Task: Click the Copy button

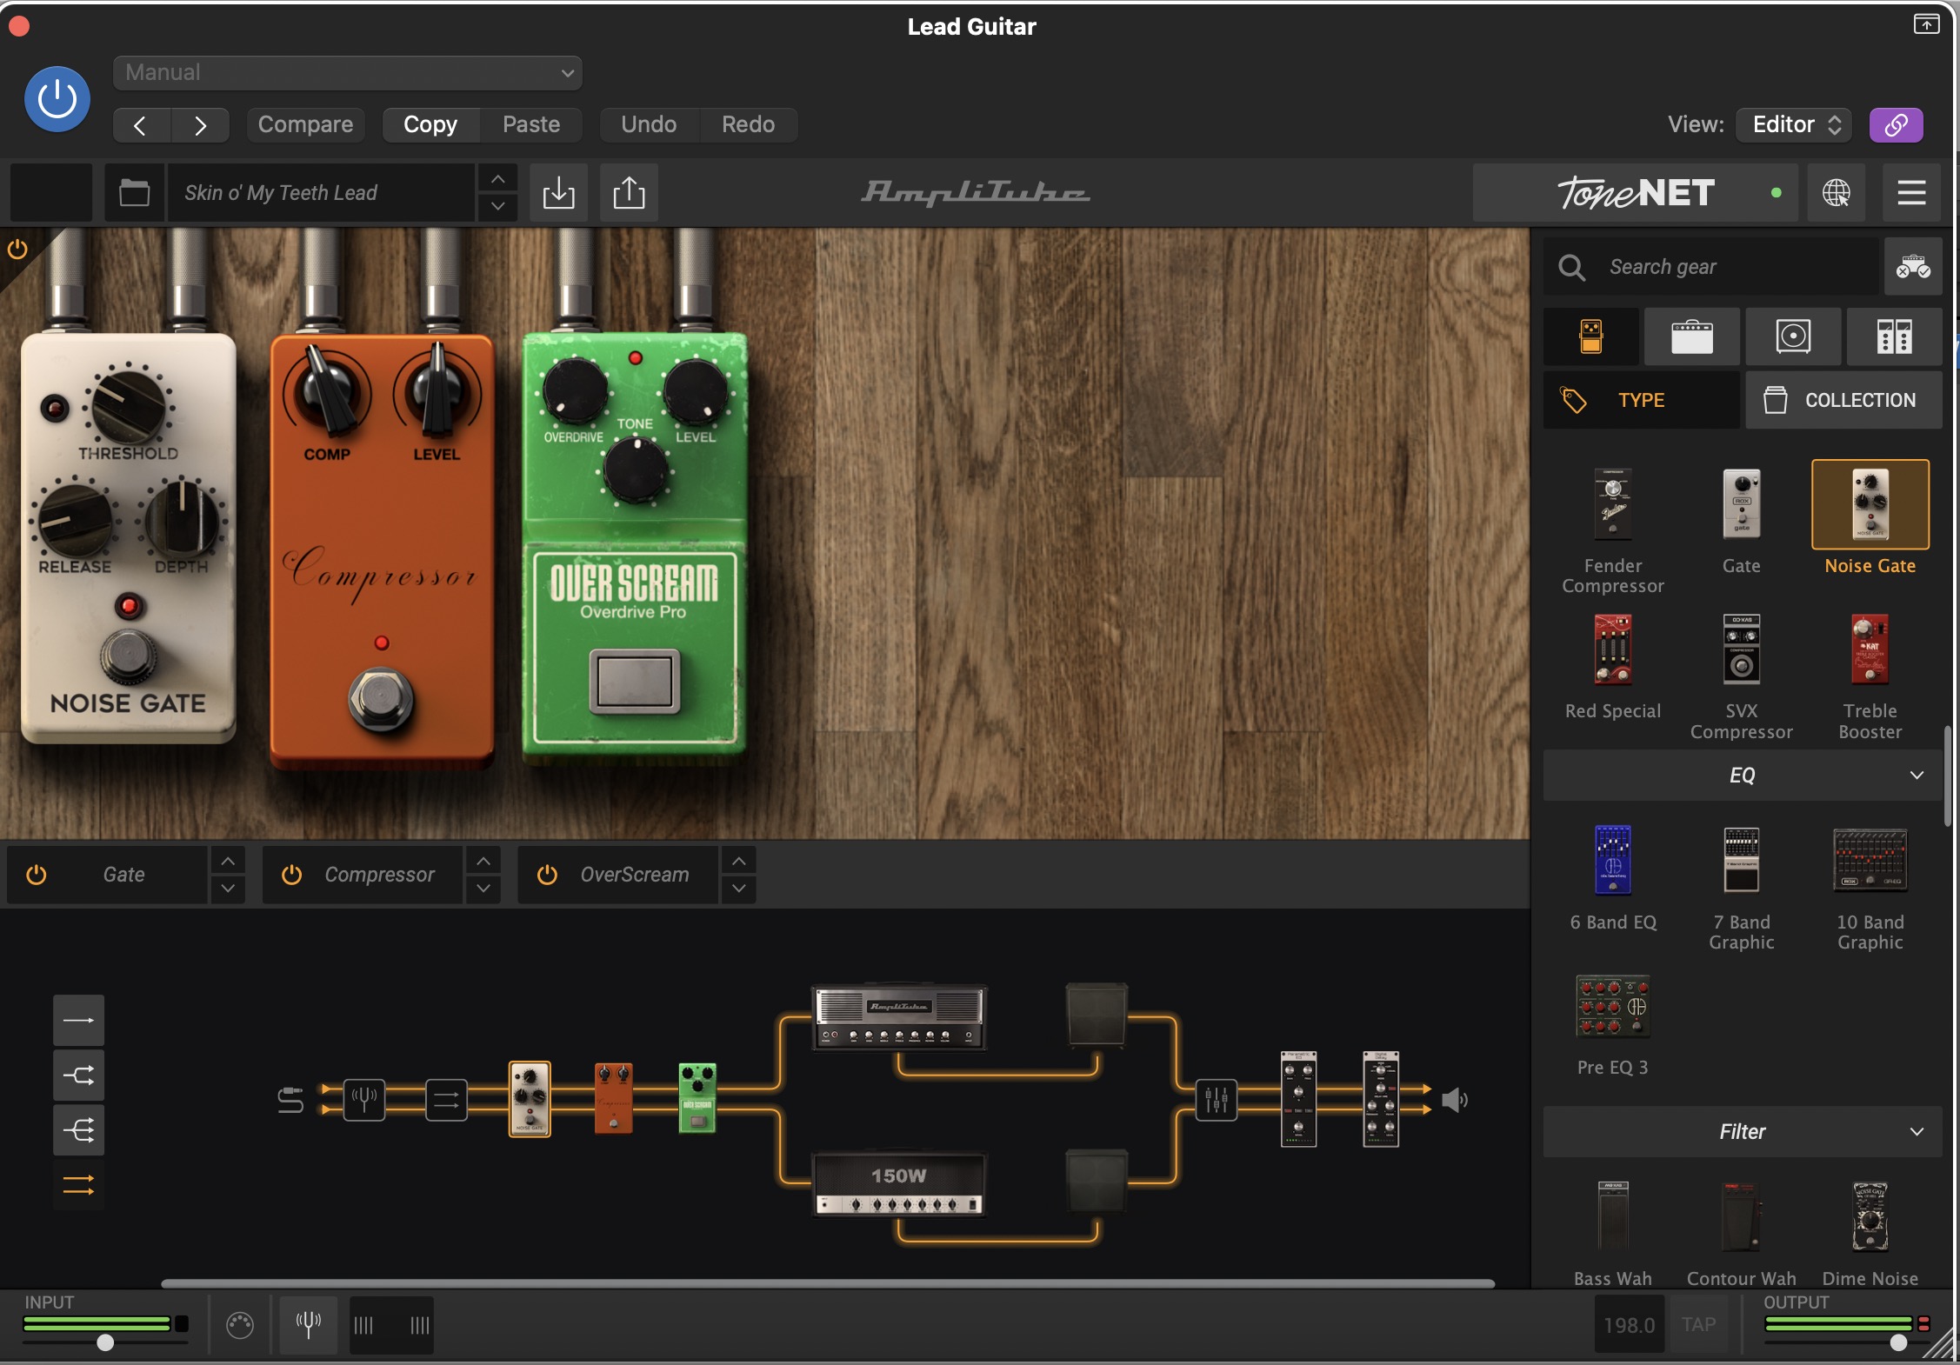Action: pyautogui.click(x=430, y=124)
